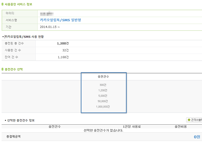The width and height of the screenshot is (202, 148).
Task: Click the 32건 used count value
Action: 66,50
